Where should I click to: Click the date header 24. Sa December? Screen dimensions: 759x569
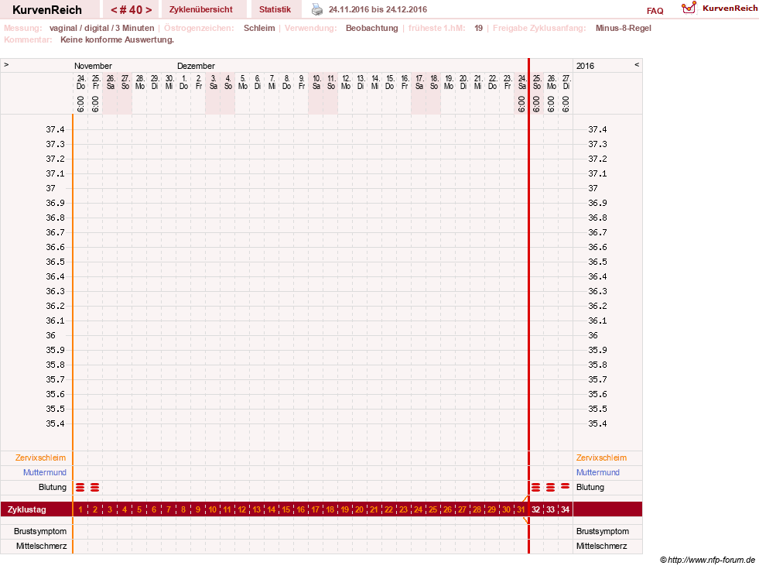coord(521,82)
